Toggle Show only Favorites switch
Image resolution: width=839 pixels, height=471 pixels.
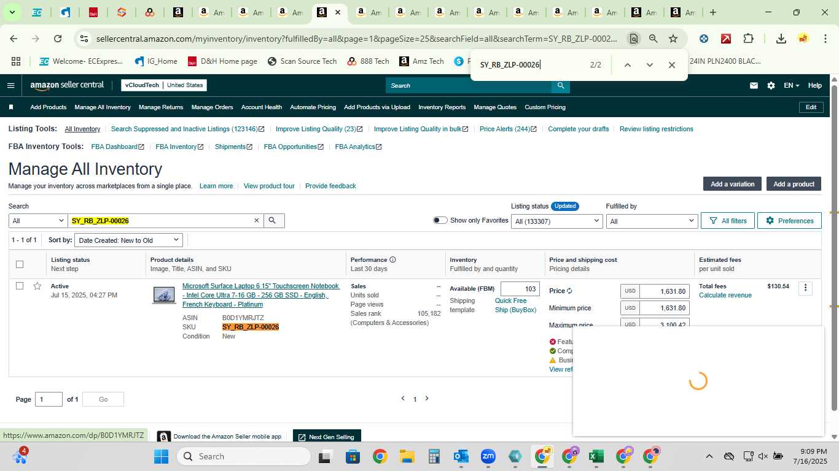tap(440, 220)
